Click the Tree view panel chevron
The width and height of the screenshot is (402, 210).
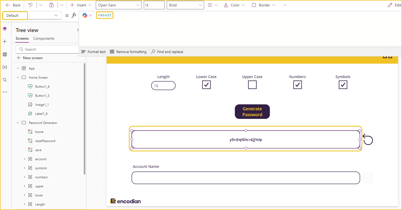click(78, 30)
